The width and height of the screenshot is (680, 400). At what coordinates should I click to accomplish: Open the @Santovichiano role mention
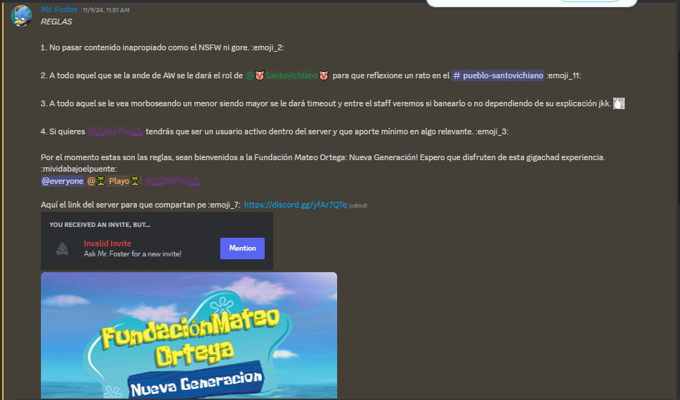click(287, 75)
